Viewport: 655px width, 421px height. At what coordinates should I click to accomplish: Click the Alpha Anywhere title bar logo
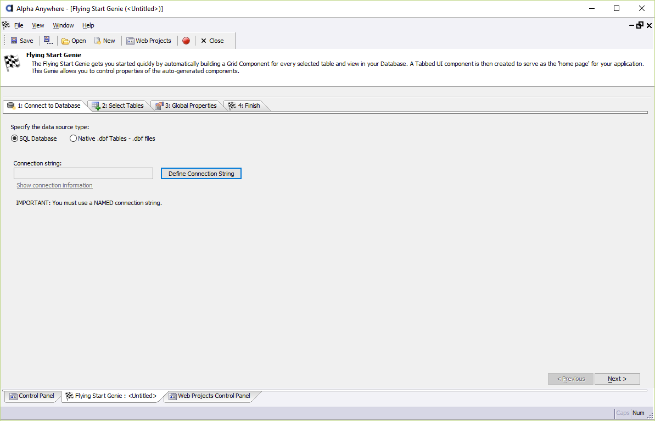tap(9, 8)
